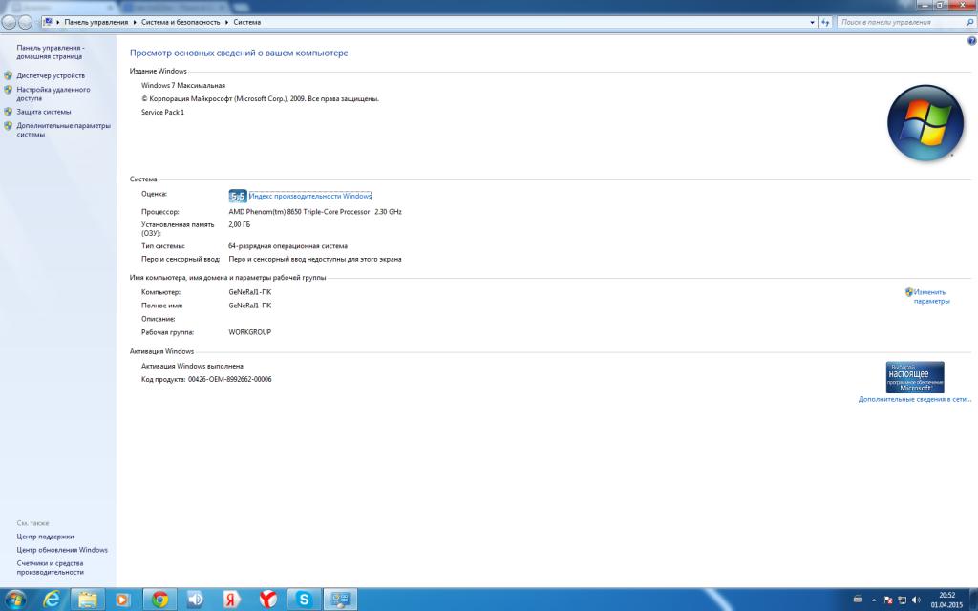Open the address bar history dropdown
978x611 pixels.
click(x=812, y=23)
